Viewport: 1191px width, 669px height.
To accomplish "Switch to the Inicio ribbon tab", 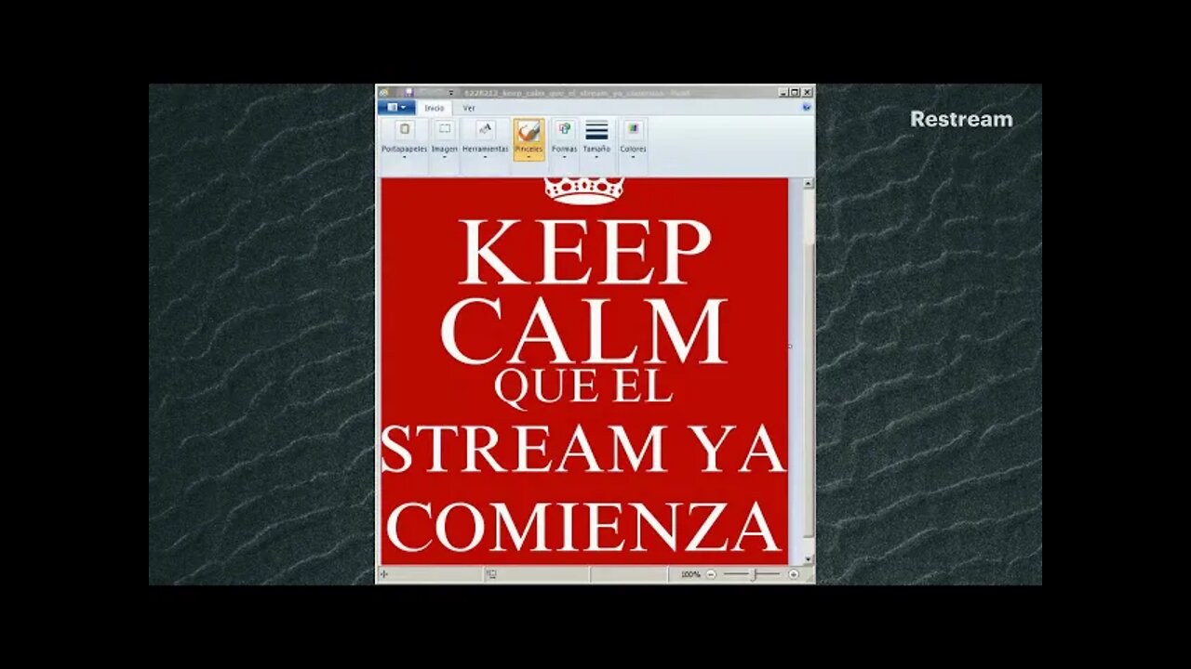I will pos(435,108).
